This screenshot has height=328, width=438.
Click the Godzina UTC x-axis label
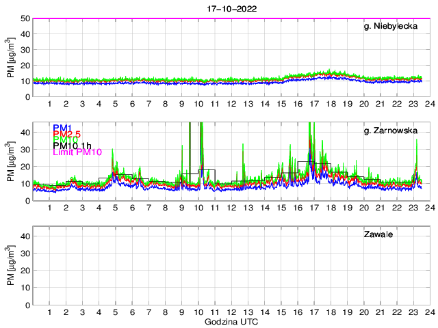231,321
